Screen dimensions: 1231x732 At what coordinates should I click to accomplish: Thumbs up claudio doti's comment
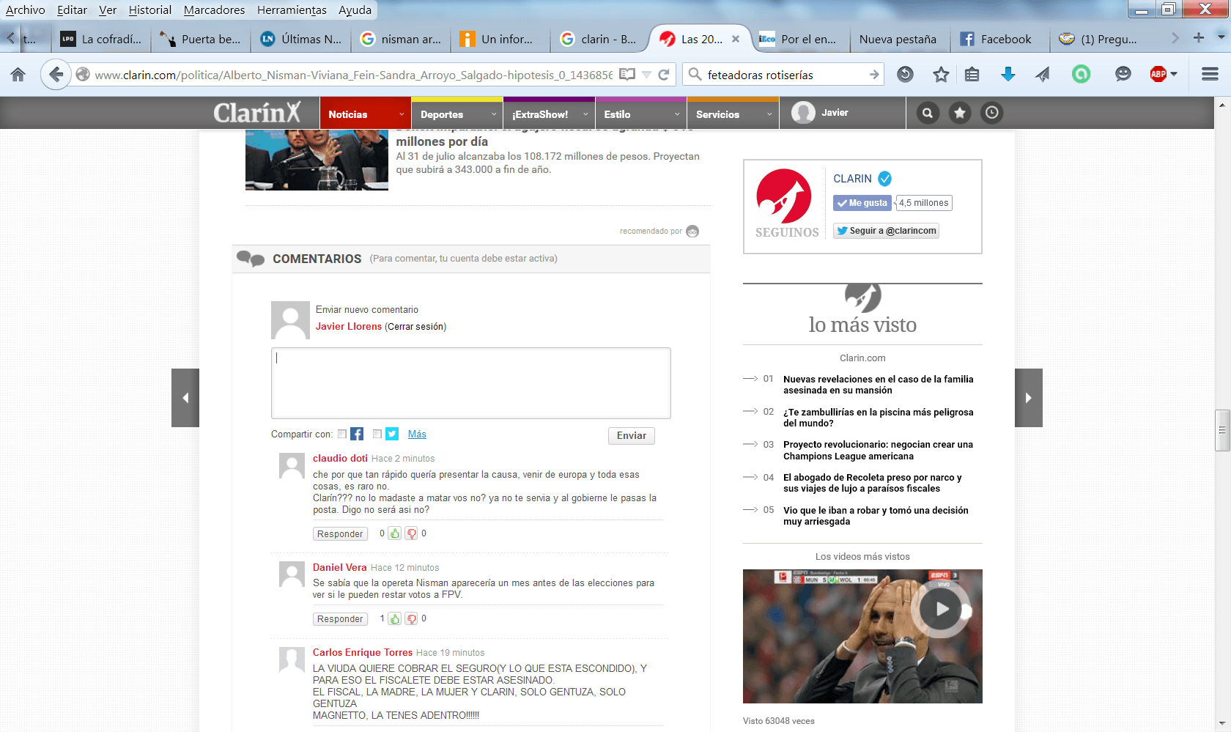coord(394,533)
